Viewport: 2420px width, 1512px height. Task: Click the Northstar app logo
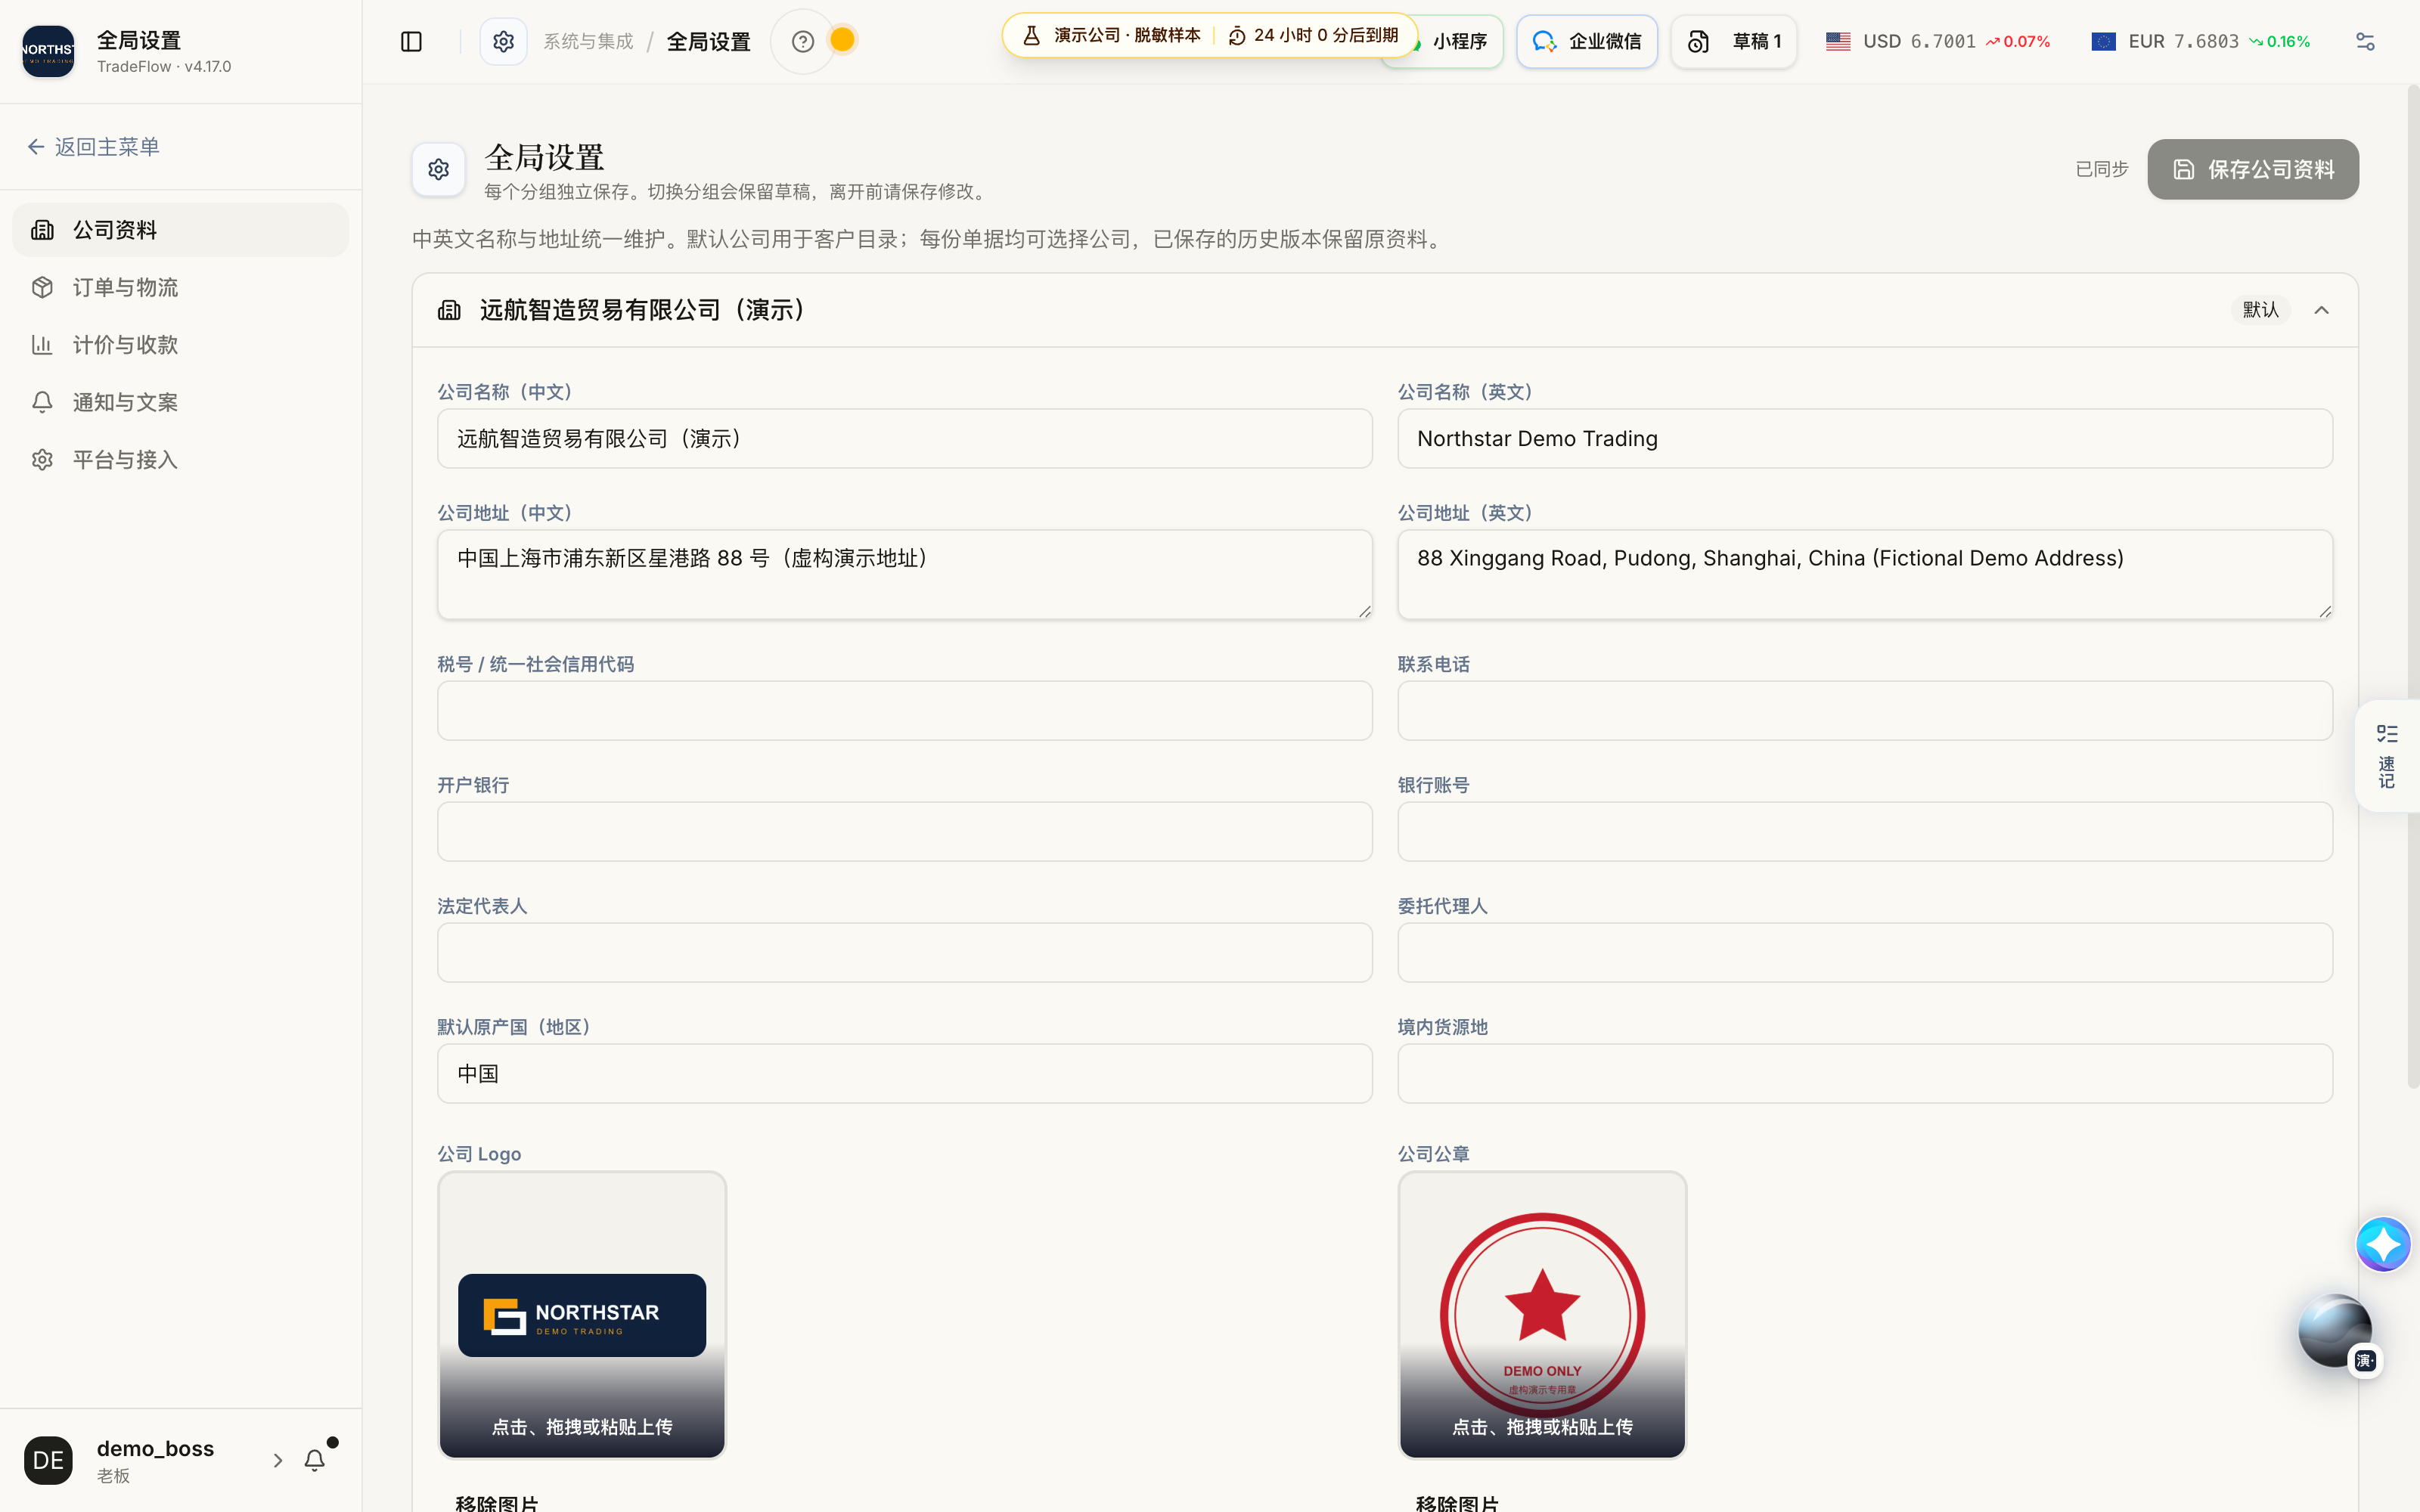tap(48, 52)
